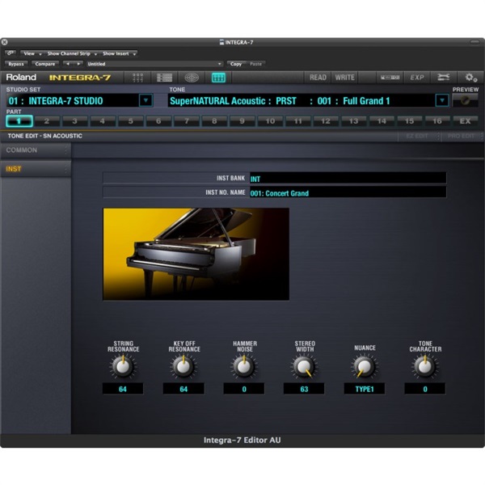The height and width of the screenshot is (485, 485).
Task: Select part 16
Action: [437, 121]
